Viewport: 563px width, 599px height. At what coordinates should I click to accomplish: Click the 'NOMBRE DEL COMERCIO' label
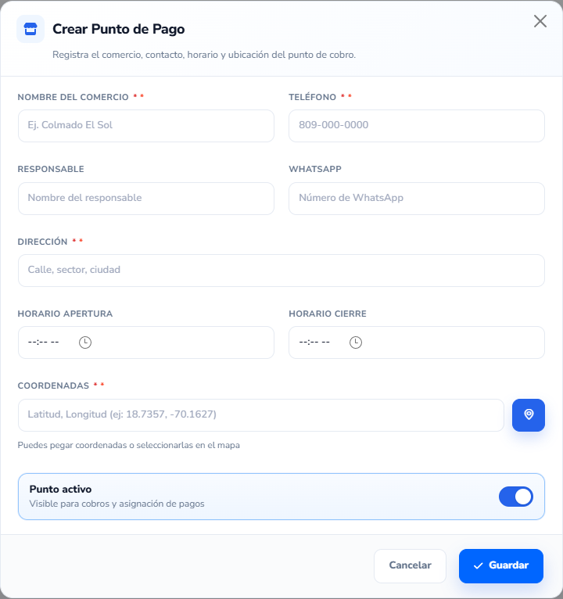click(x=73, y=97)
